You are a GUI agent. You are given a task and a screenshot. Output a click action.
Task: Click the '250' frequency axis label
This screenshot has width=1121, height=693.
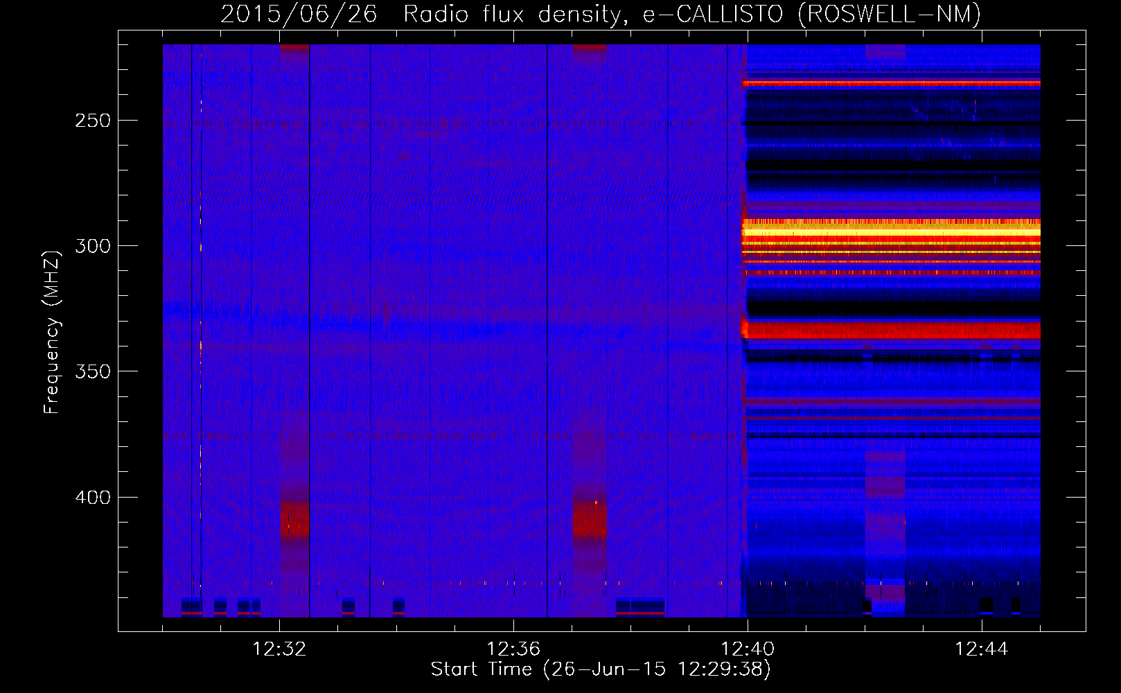click(93, 121)
